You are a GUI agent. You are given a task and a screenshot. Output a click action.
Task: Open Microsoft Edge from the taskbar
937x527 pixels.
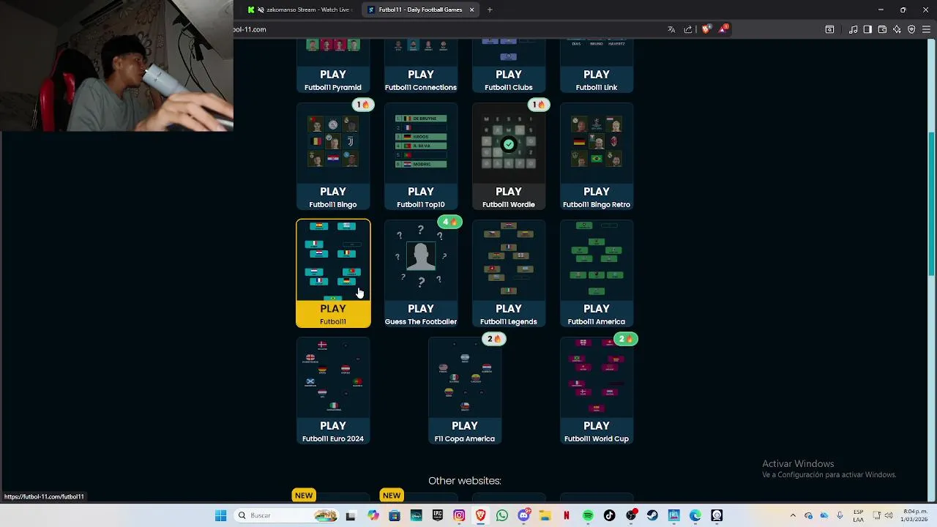tap(695, 515)
